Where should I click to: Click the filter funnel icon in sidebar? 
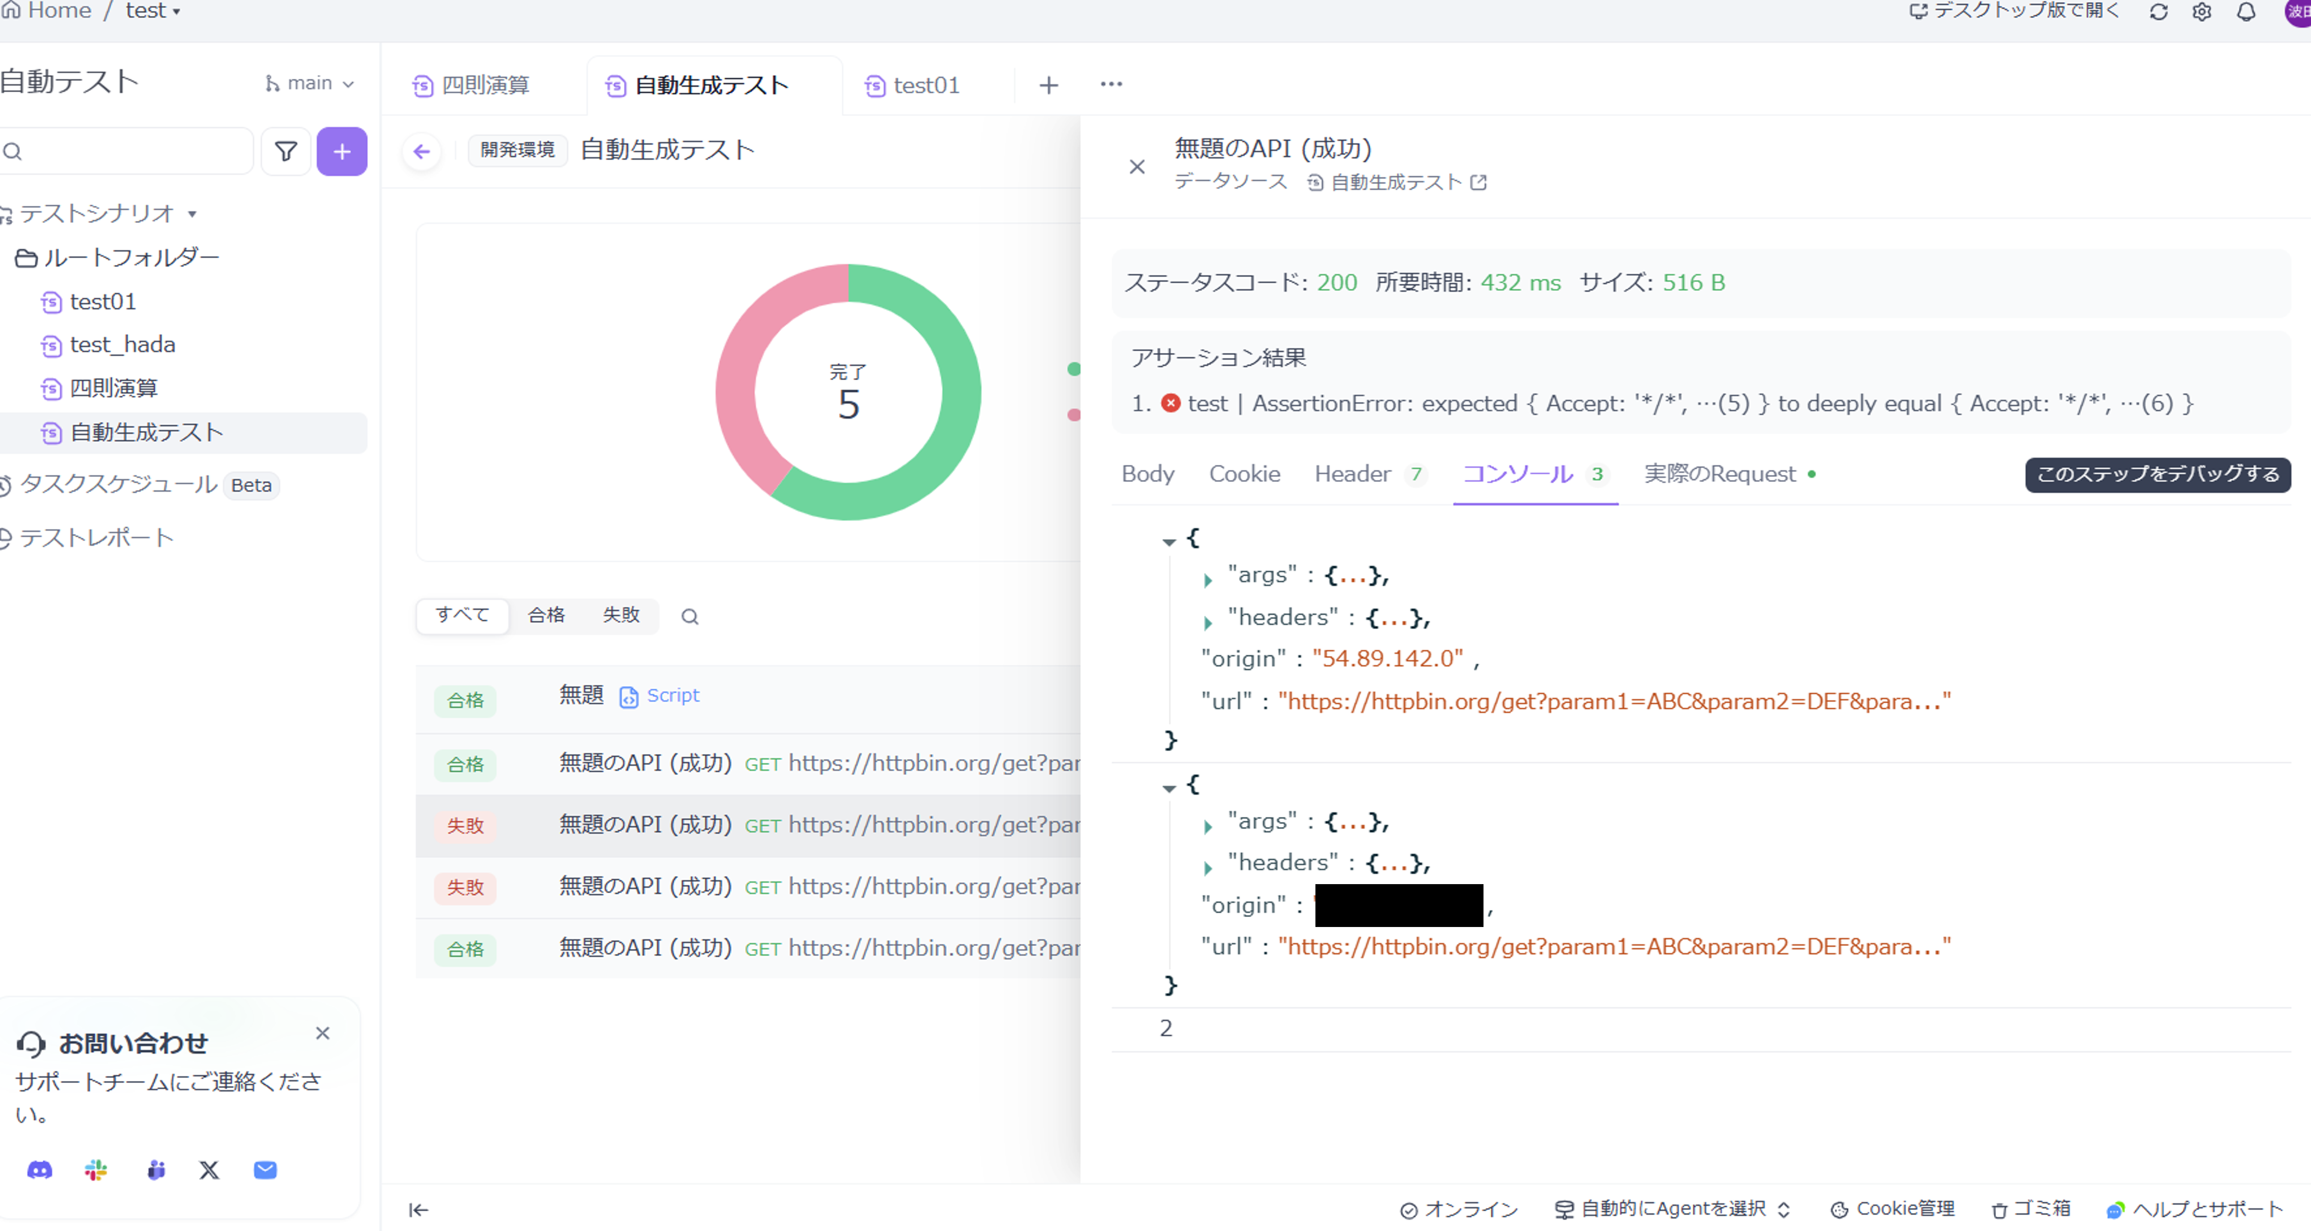tap(285, 152)
